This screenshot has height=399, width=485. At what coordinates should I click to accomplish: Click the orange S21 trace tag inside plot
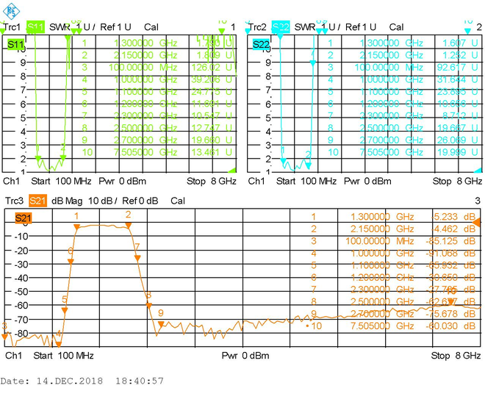24,218
